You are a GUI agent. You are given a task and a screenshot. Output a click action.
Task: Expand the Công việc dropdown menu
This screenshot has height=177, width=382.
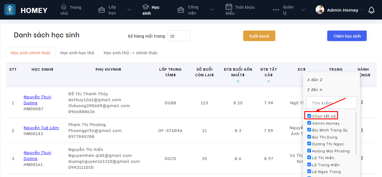tap(212, 10)
